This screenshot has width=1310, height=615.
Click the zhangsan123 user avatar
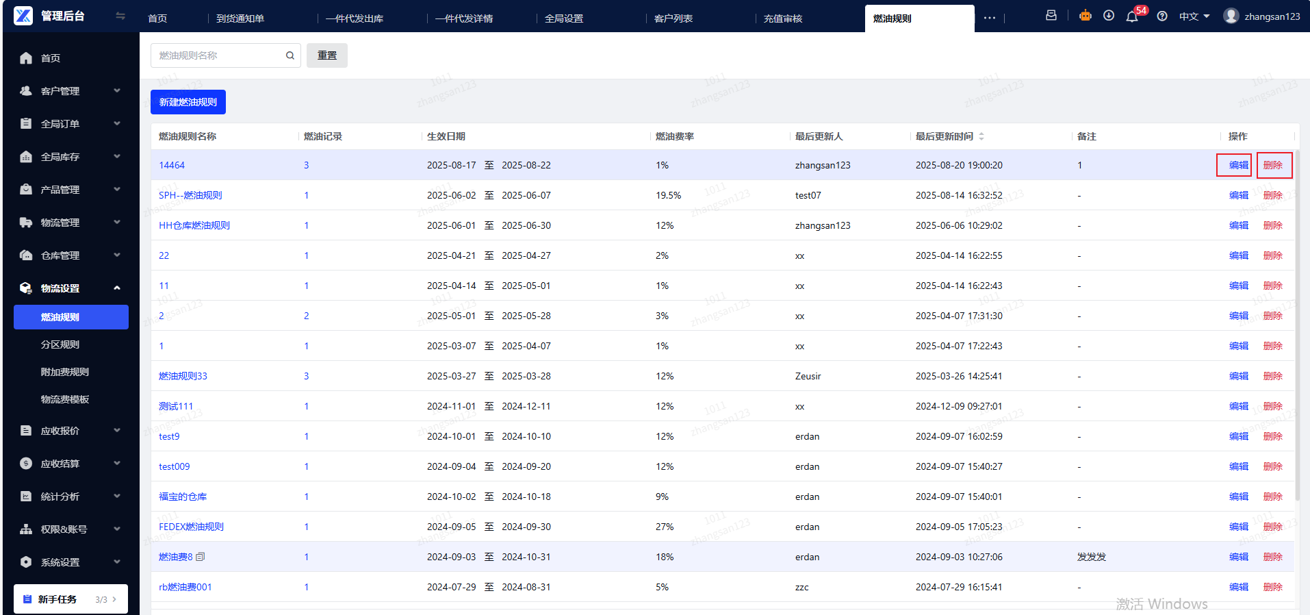click(x=1231, y=16)
